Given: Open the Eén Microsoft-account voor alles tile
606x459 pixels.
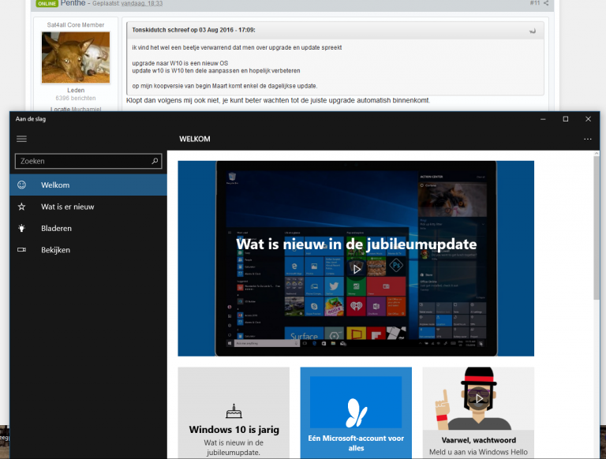Looking at the screenshot, I should pyautogui.click(x=356, y=412).
